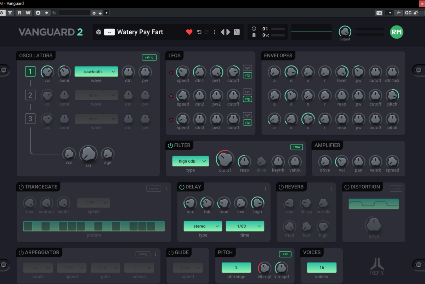Viewport: 425px width, 284px height.
Task: Click the reFX logo
Action: [x=377, y=266]
